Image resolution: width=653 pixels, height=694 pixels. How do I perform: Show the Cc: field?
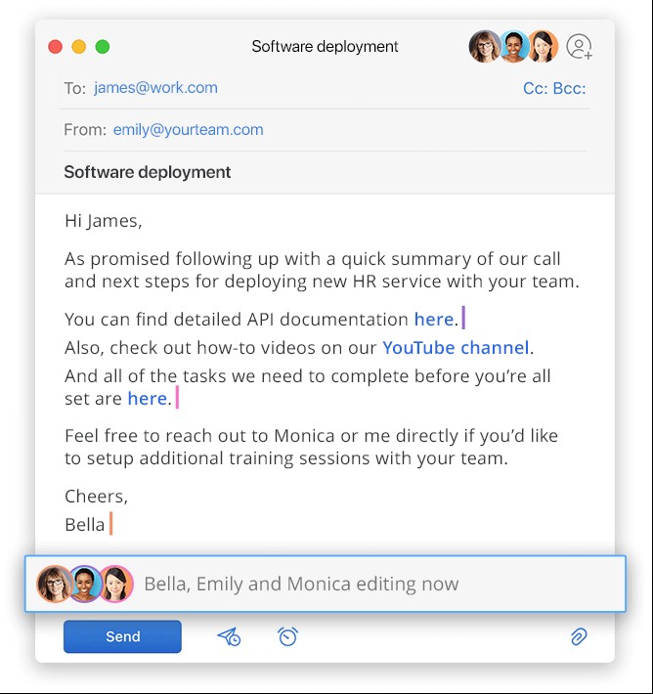click(536, 89)
